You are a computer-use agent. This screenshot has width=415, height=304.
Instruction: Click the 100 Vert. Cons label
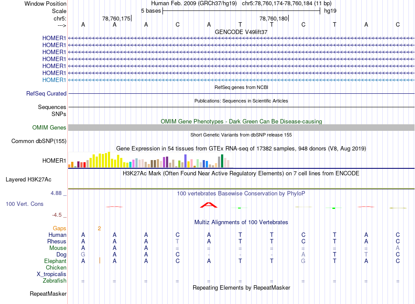(24, 204)
